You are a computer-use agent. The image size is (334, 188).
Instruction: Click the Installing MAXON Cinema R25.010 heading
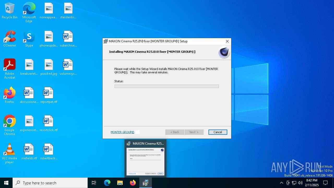click(152, 52)
